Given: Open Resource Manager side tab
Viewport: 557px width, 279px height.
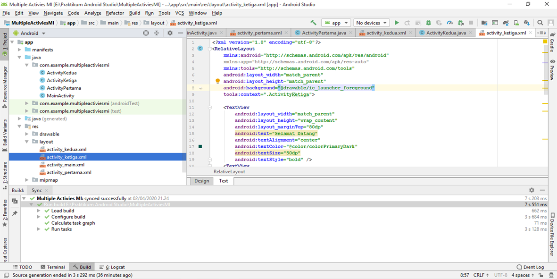Looking at the screenshot, I should click(5, 87).
